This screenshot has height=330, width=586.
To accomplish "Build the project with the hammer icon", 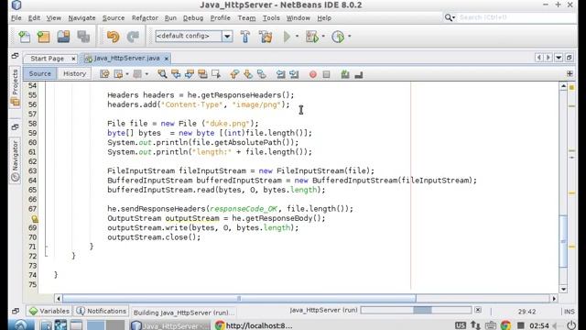I will 245,37.
